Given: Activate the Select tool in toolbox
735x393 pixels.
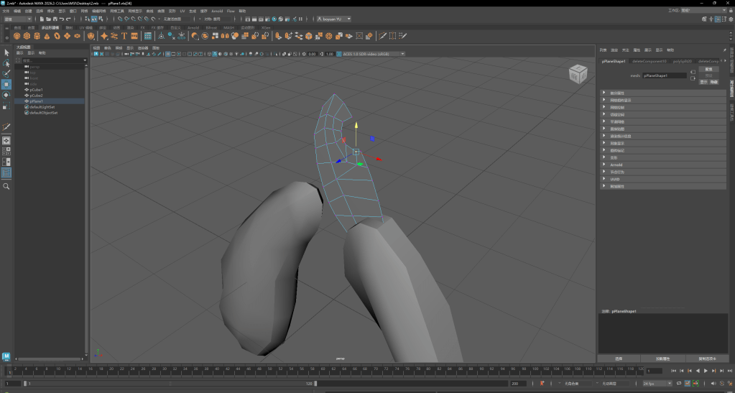Looking at the screenshot, I should pos(6,52).
